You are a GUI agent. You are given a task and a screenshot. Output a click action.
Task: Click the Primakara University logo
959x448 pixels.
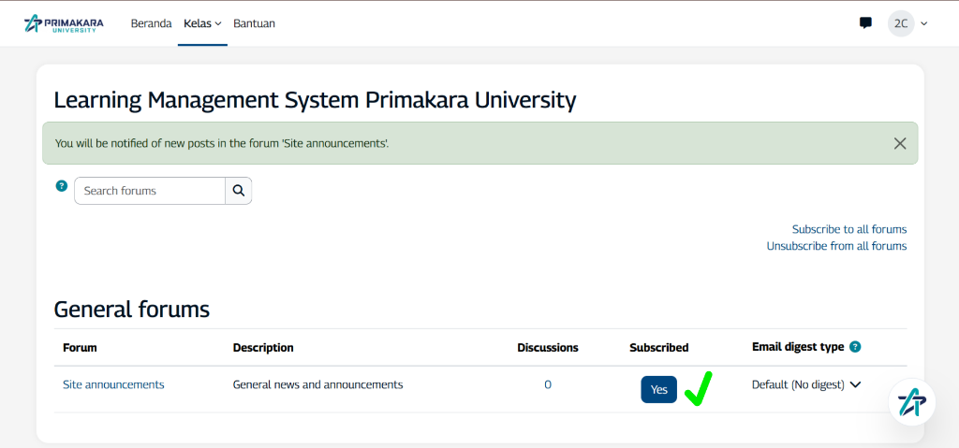pos(64,23)
